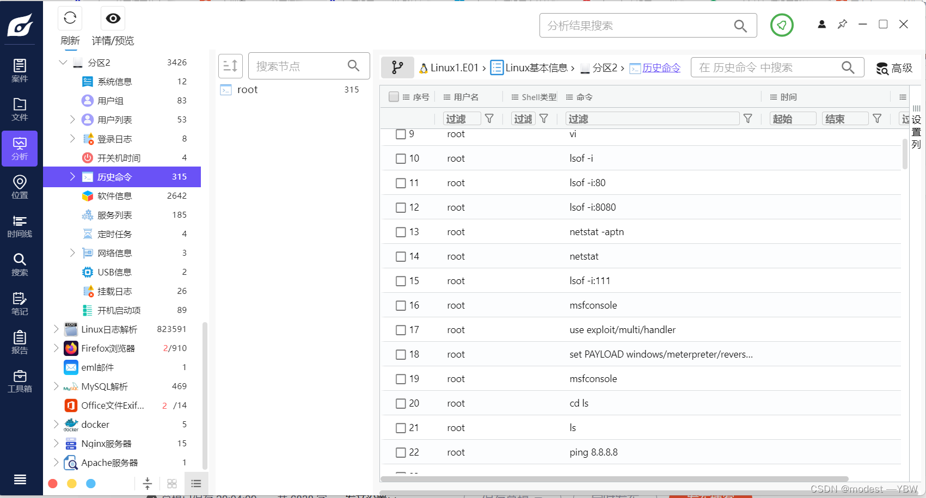Open the 时间线 view from sidebar
Viewport: 926px width, 498px height.
tap(20, 226)
